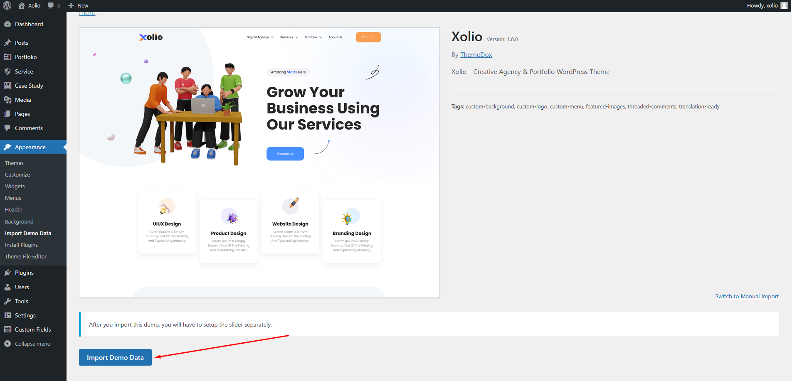Open the comments bubble icon in admin bar
Viewport: 792px width, 381px height.
(51, 5)
